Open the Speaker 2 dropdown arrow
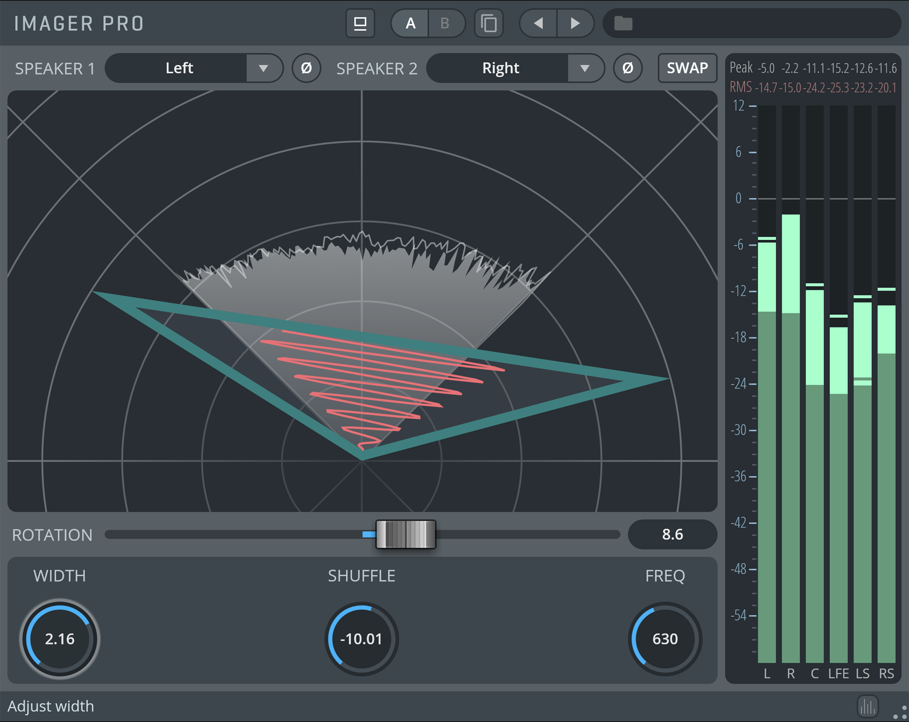Viewport: 909px width, 722px height. click(585, 68)
